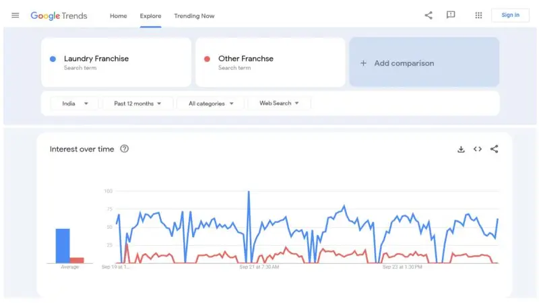539x303 pixels.
Task: Open the Google apps grid
Action: [x=478, y=15]
